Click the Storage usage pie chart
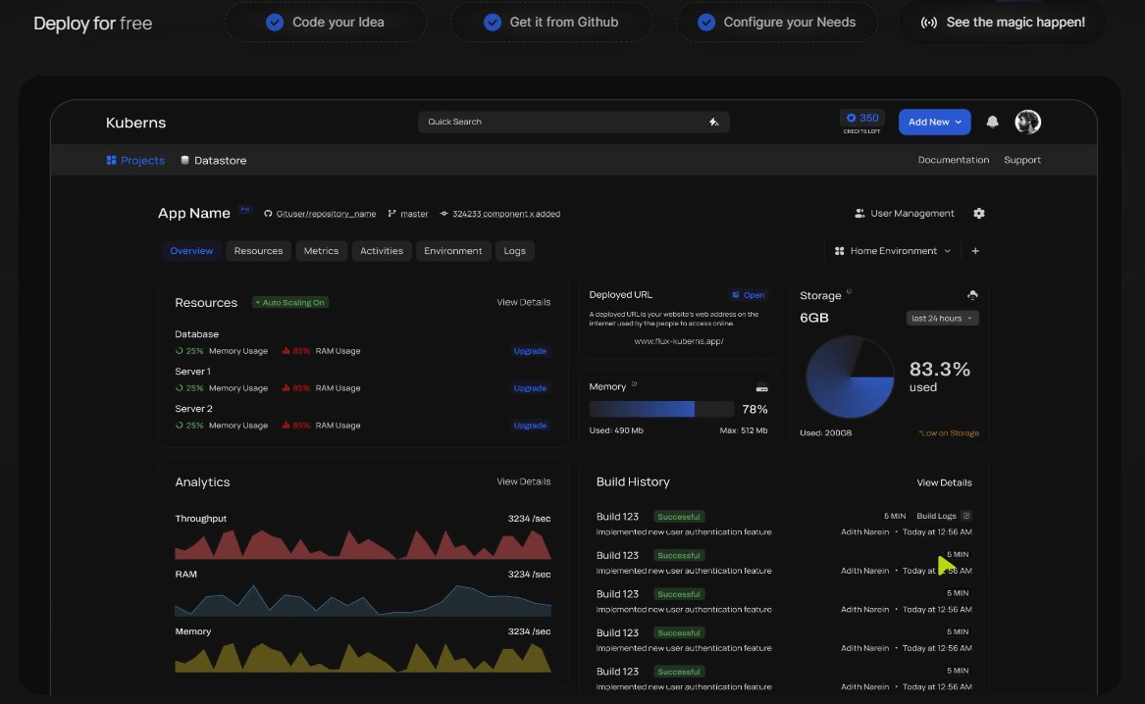This screenshot has height=704, width=1145. point(850,377)
